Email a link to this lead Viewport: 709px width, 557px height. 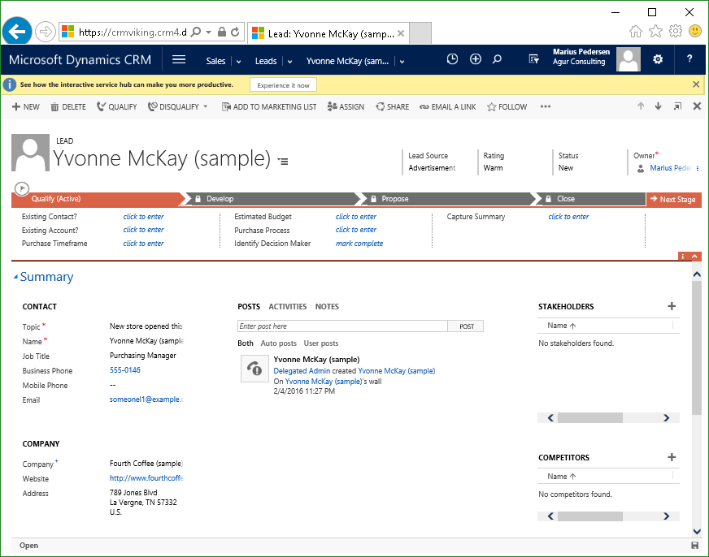pyautogui.click(x=448, y=106)
